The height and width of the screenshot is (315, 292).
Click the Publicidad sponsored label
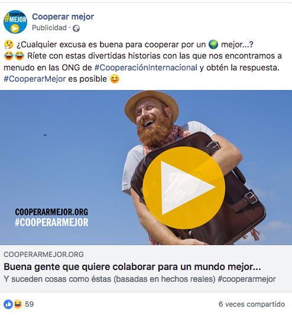pos(49,28)
